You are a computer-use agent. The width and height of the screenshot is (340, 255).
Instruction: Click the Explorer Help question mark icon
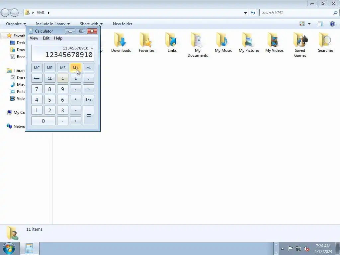(x=332, y=24)
